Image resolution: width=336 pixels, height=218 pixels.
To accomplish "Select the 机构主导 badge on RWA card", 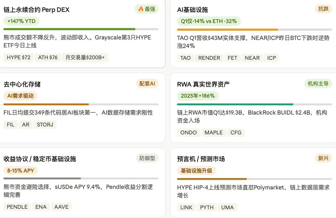I will pos(318,83).
